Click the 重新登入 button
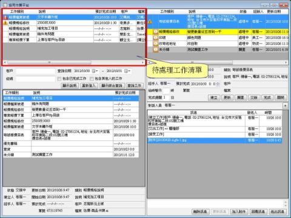291x218 pixels. coord(89,86)
